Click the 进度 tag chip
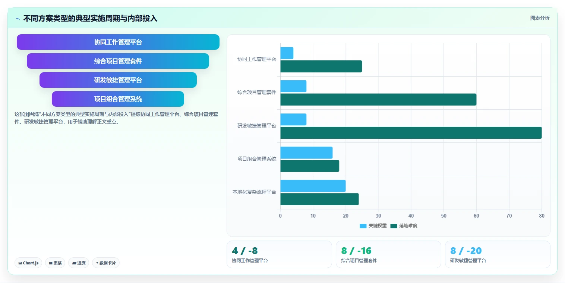Screen dimensions: 565x283 point(79,263)
